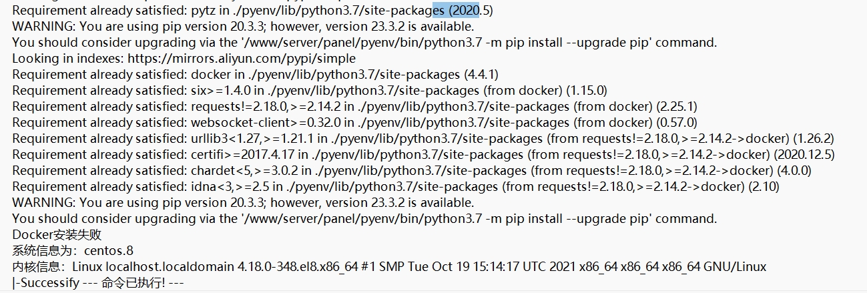Click the docker version "(4.4.1)"
867x293 pixels.
click(481, 74)
